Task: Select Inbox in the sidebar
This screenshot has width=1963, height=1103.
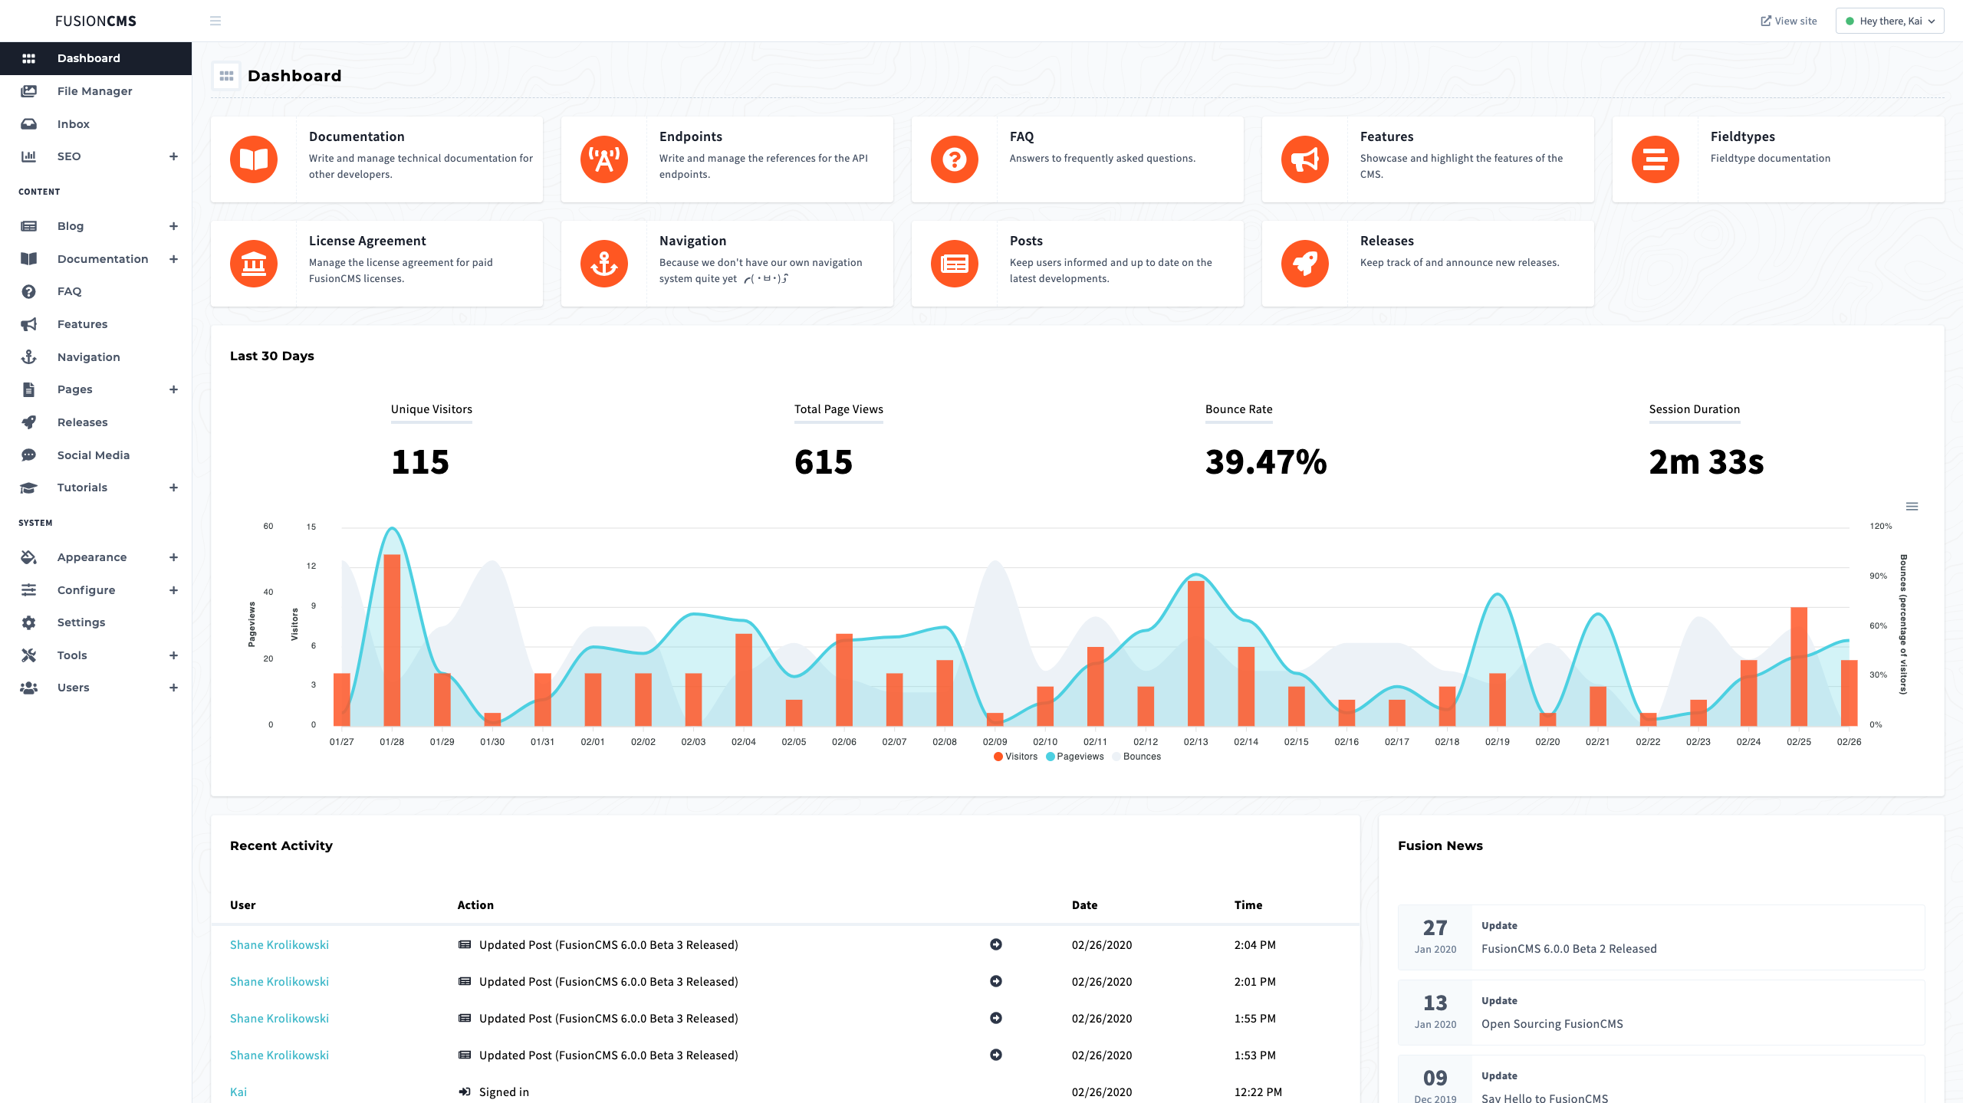Action: [x=74, y=124]
